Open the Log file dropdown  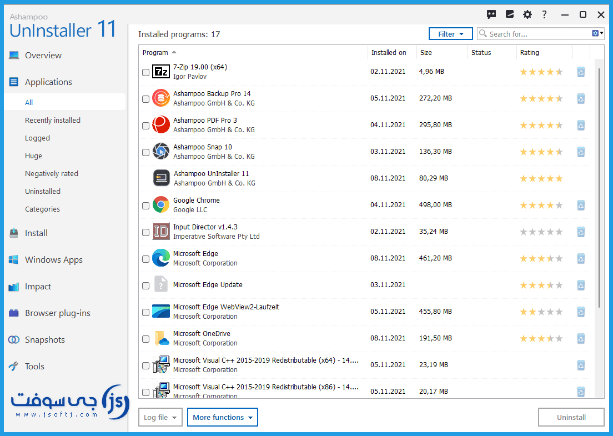[160, 417]
